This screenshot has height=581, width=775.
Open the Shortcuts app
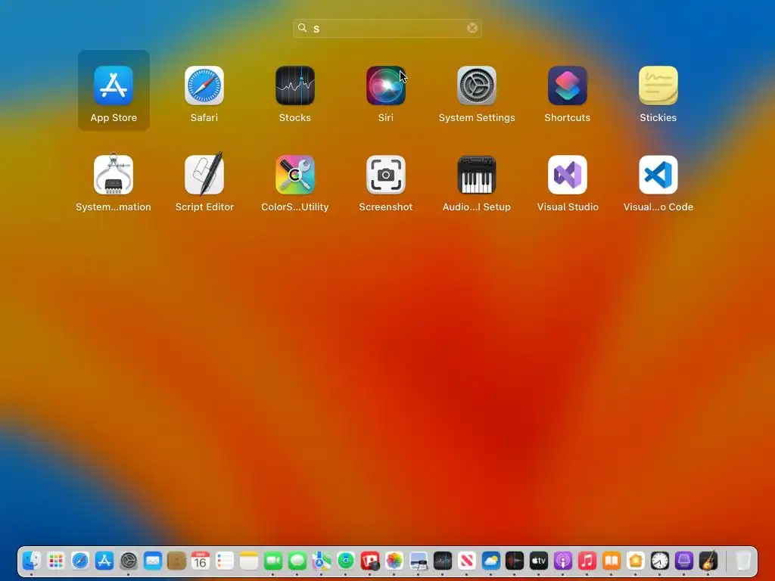[568, 85]
